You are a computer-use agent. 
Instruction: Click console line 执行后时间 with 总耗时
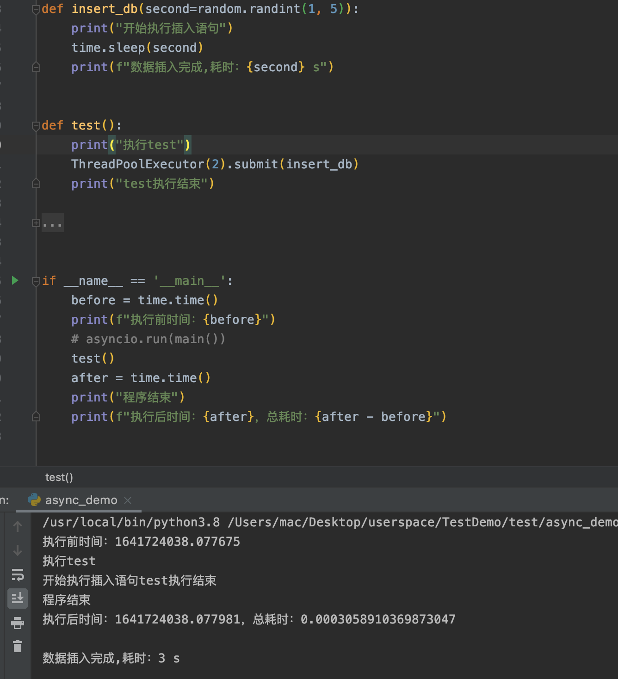[249, 619]
